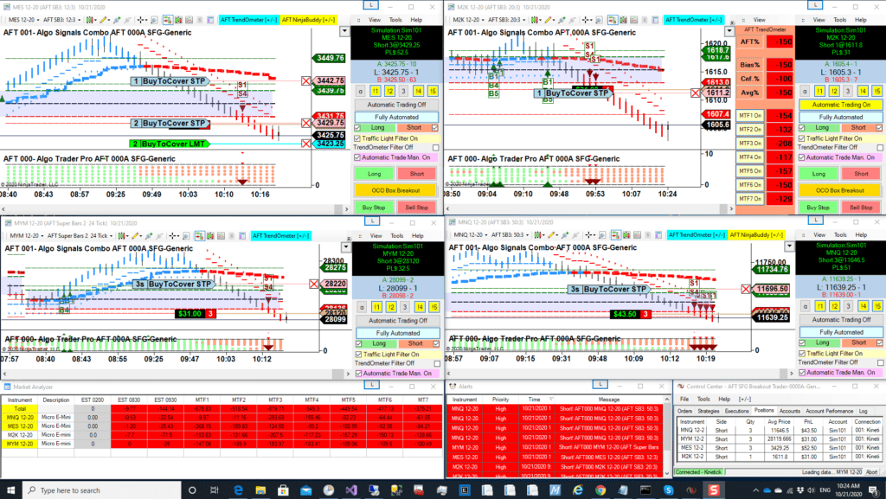The height and width of the screenshot is (499, 886).
Task: Cancel the 3442.75 BuyToCover STP order in MES chart
Action: point(306,81)
